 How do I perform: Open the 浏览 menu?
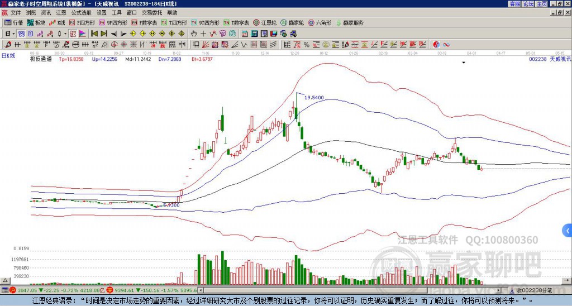pos(31,13)
